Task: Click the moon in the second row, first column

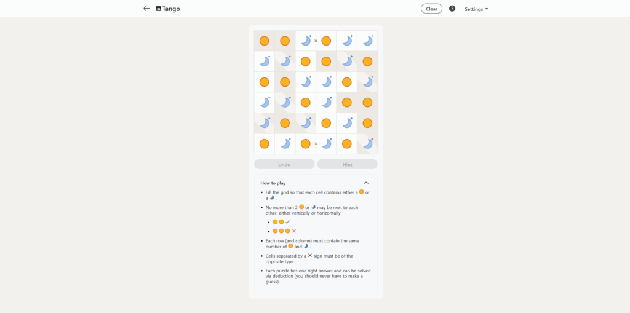Action: click(x=264, y=61)
